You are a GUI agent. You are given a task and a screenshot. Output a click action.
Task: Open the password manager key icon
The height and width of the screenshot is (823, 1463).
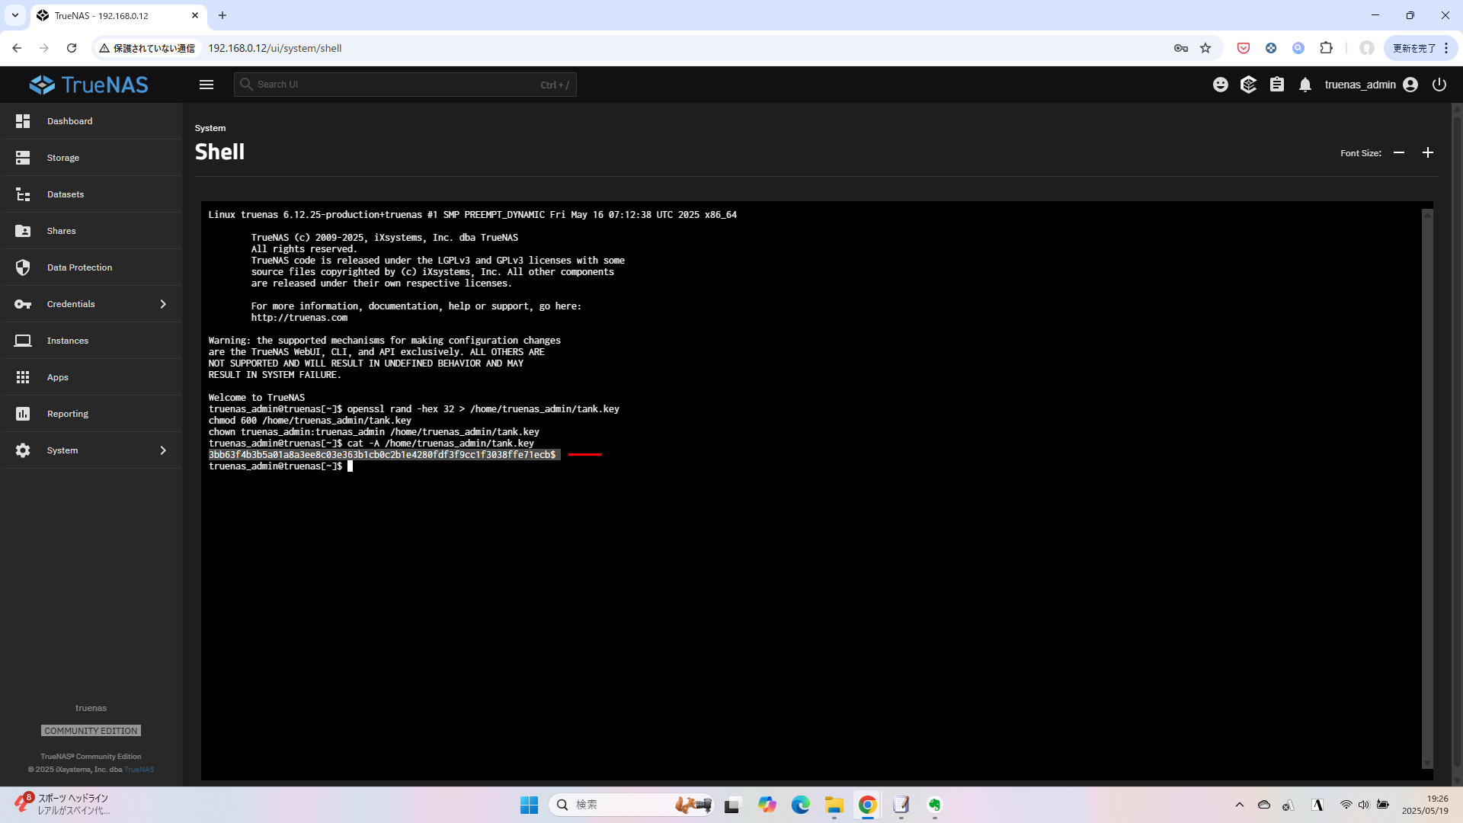(x=1181, y=48)
